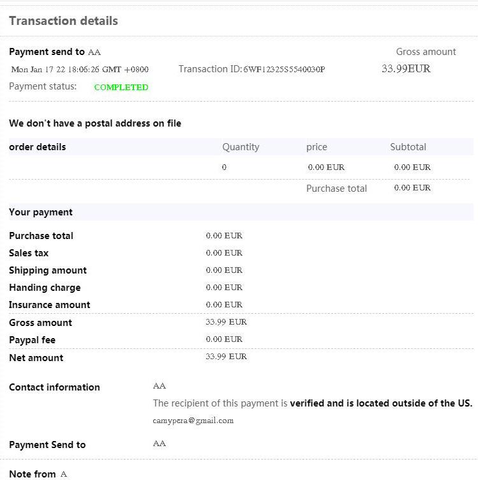
Task: Click the price column header
Action: (x=317, y=147)
